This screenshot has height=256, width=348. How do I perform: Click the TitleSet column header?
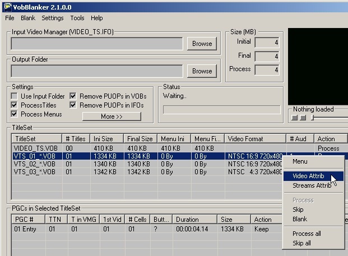[x=36, y=139]
